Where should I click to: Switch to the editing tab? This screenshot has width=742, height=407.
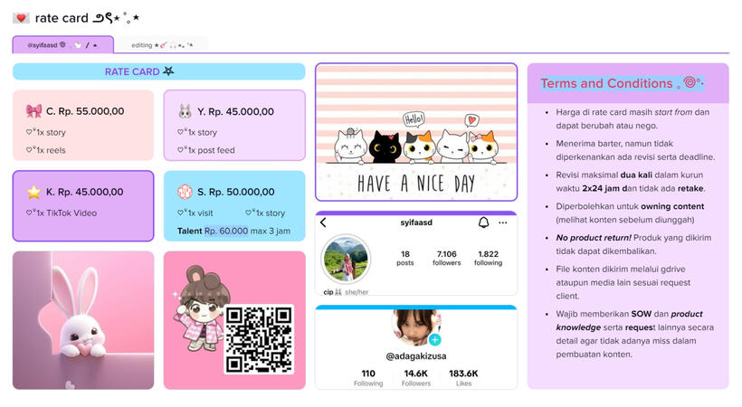tap(162, 45)
